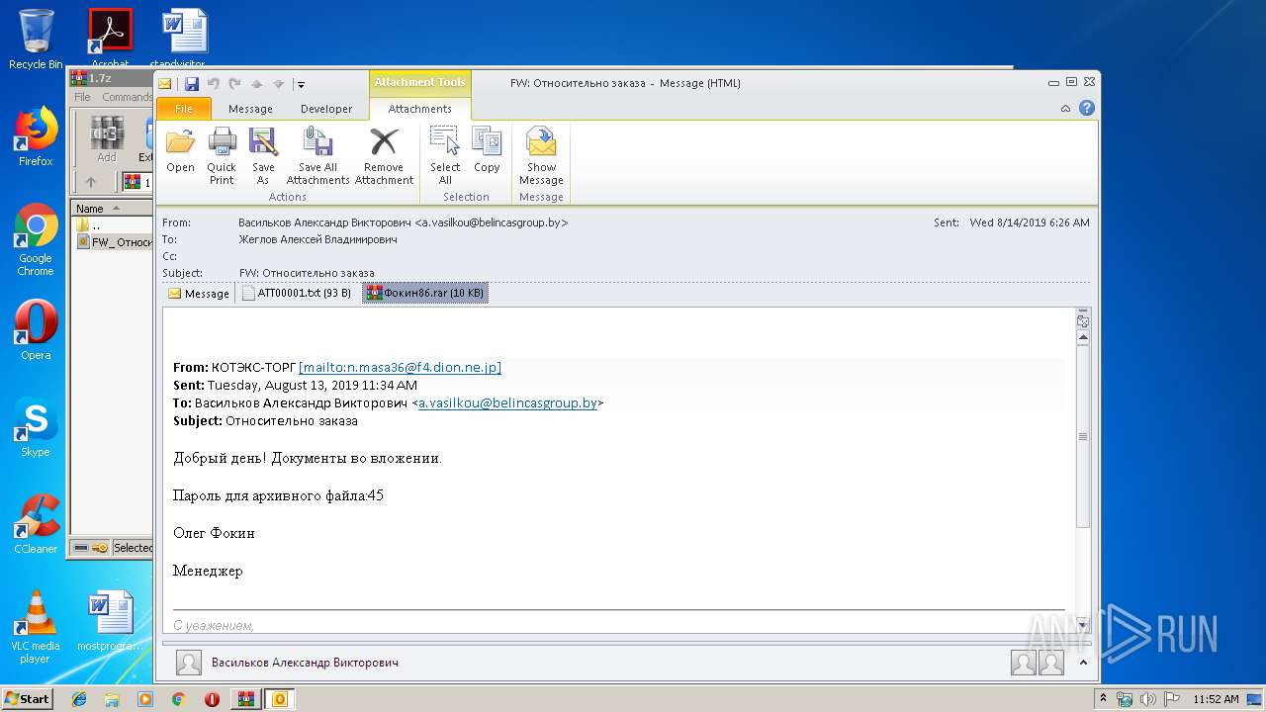Open the selected attachment
The height and width of the screenshot is (712, 1266).
180,151
